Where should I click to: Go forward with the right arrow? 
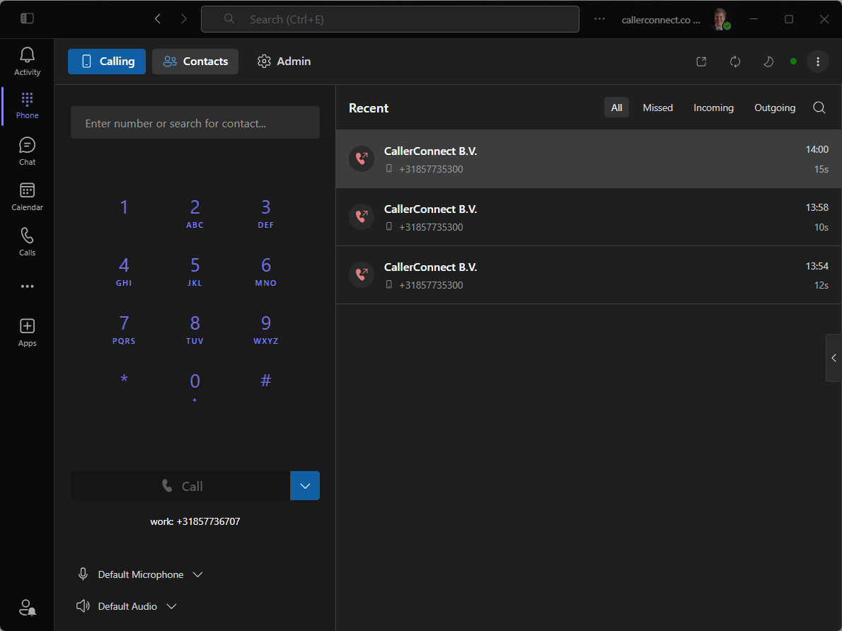point(184,19)
